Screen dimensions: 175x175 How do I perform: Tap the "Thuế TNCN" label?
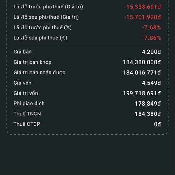pos(27,114)
